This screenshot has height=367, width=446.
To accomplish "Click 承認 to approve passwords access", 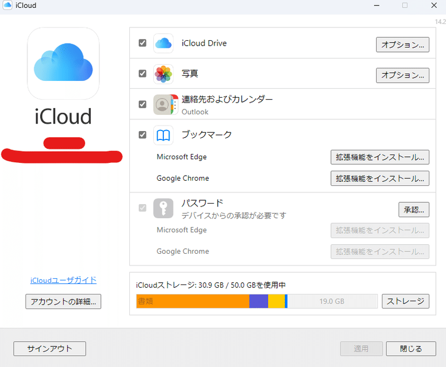I will pos(414,209).
